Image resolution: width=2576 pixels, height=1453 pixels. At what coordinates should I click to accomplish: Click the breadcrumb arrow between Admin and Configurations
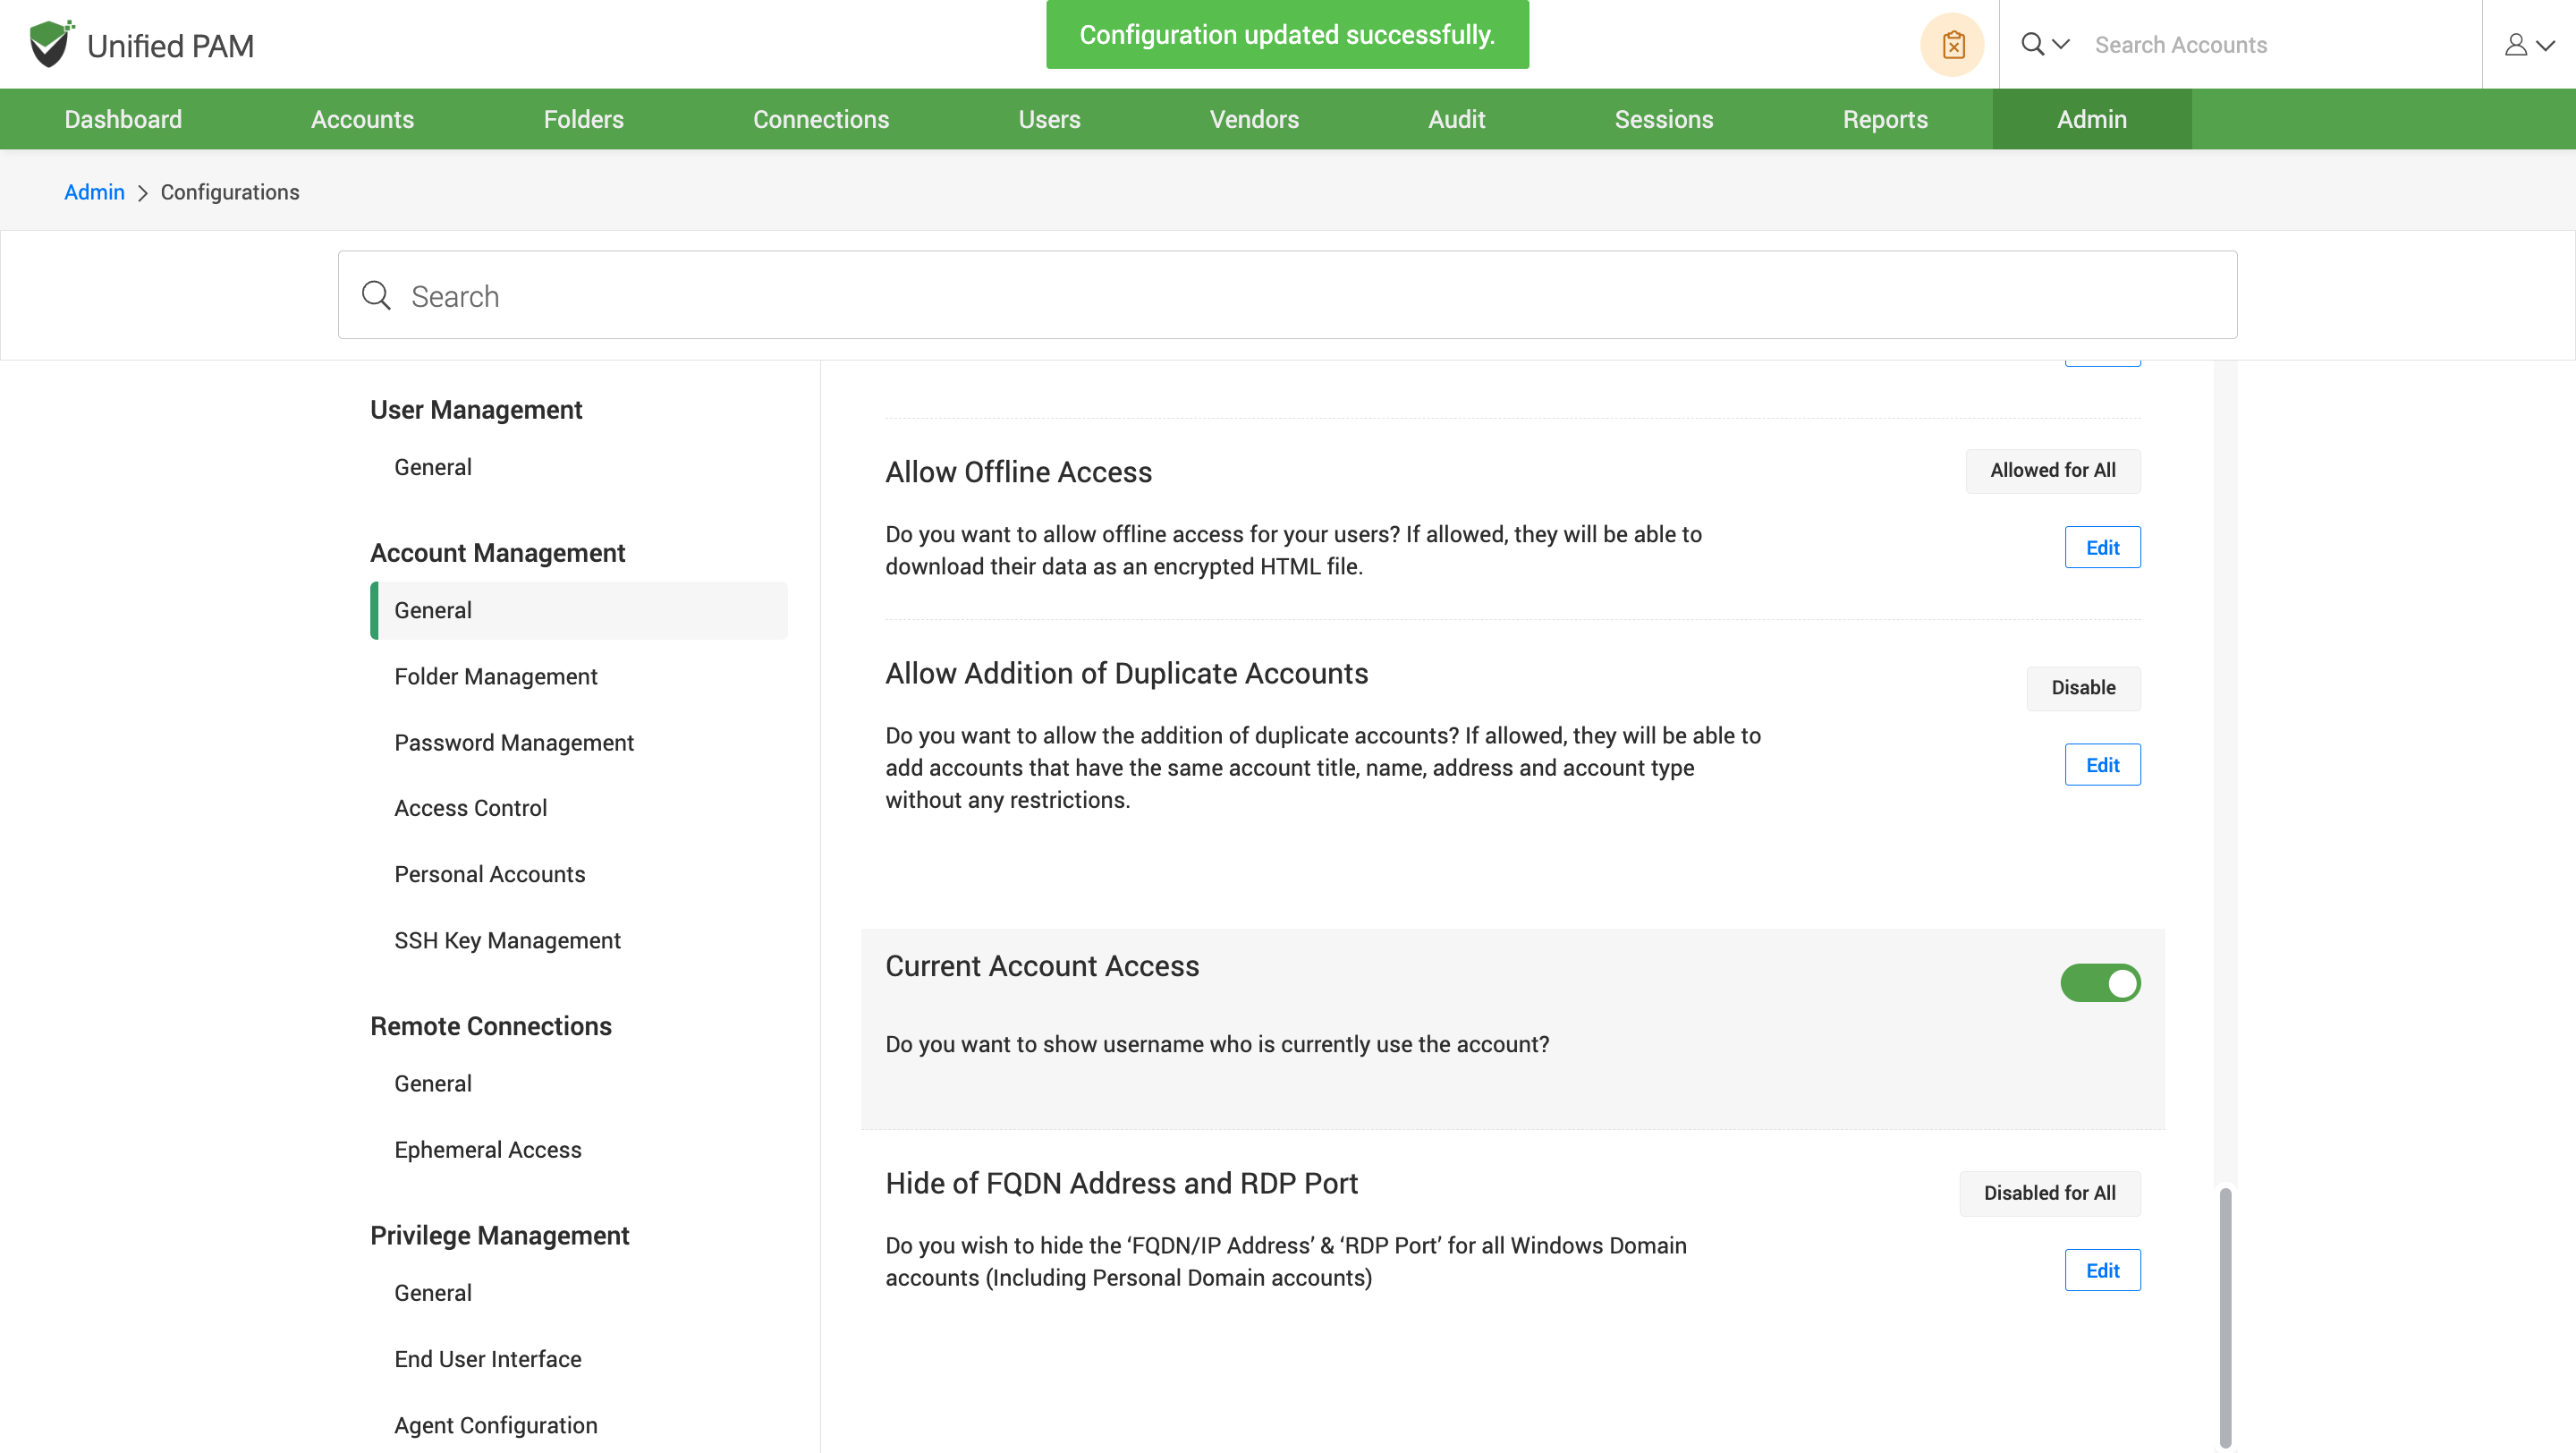143,193
